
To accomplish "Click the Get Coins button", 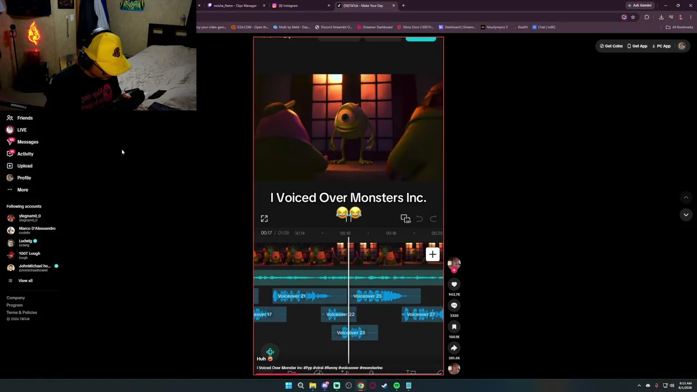I will (x=612, y=46).
